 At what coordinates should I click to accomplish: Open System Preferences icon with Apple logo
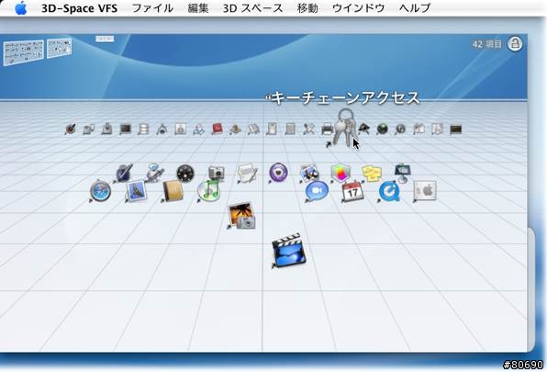[425, 191]
